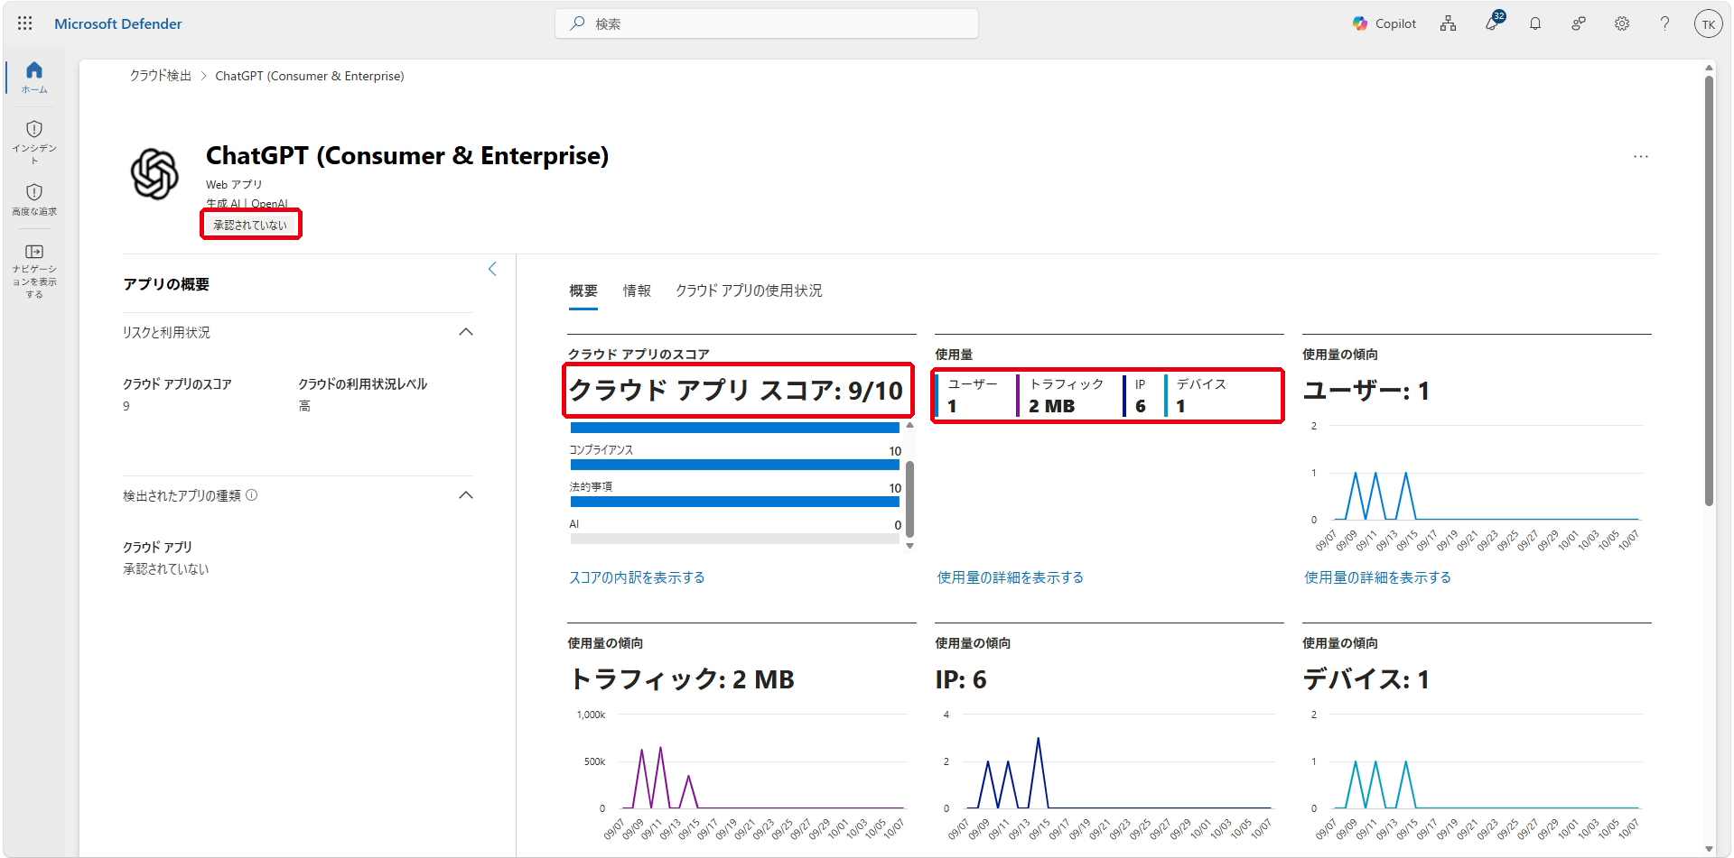Open the community people icon in header
Viewport: 1734px width, 858px height.
click(1579, 23)
